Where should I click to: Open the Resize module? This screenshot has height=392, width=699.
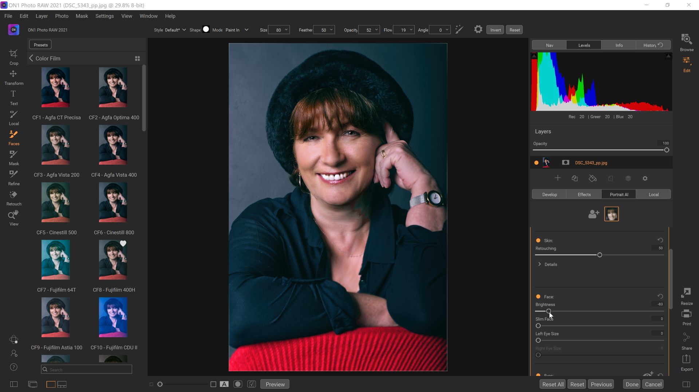coord(686,296)
